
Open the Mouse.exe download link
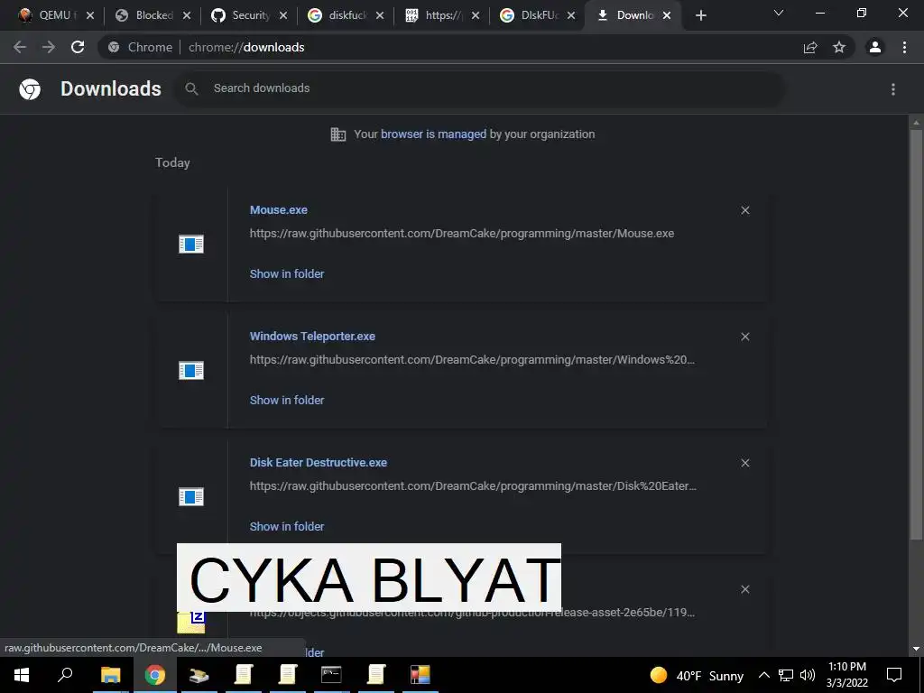[x=278, y=209]
